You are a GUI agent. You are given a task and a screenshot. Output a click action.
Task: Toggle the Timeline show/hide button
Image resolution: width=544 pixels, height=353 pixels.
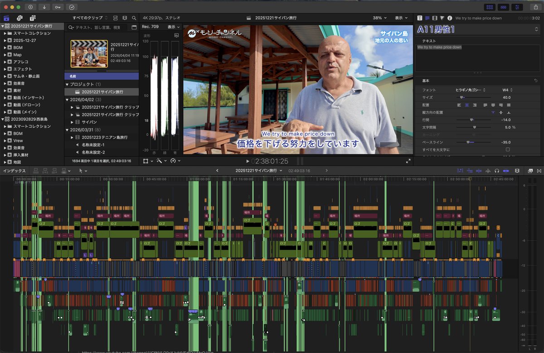(503, 7)
